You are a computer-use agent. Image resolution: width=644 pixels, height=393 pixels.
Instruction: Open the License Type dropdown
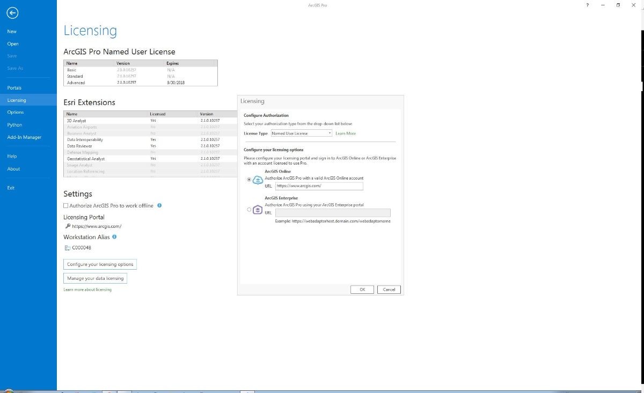coord(330,133)
